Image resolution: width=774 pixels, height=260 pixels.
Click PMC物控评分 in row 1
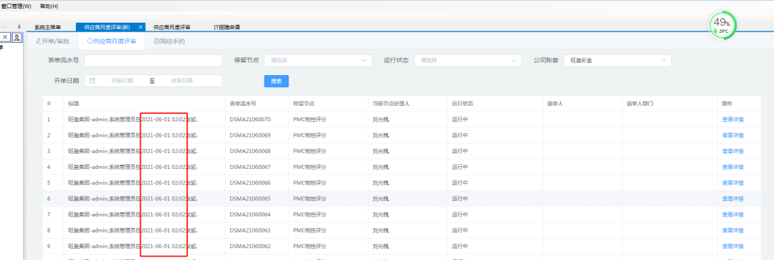click(310, 120)
